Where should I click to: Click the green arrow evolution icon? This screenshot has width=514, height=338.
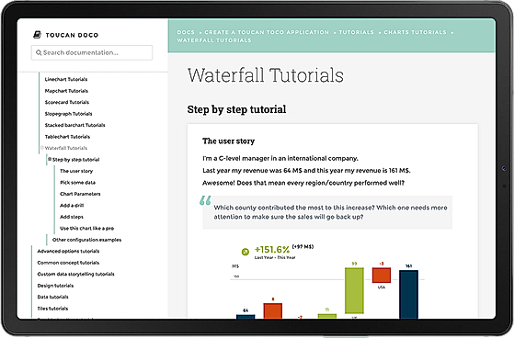click(246, 252)
